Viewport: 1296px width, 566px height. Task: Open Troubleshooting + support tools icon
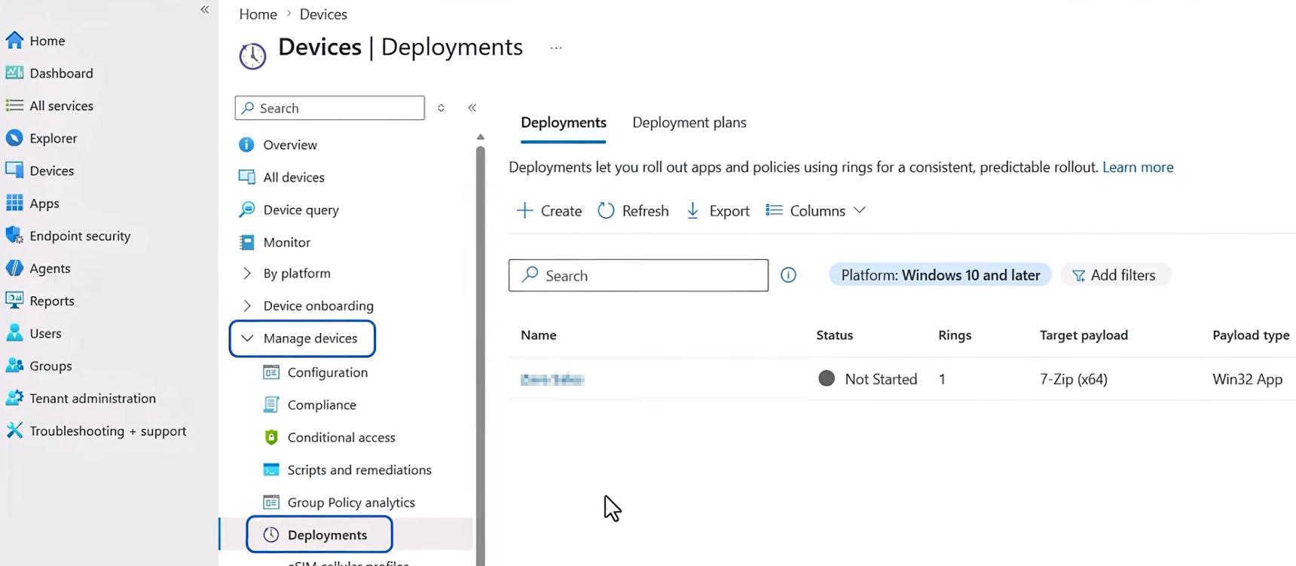tap(14, 430)
